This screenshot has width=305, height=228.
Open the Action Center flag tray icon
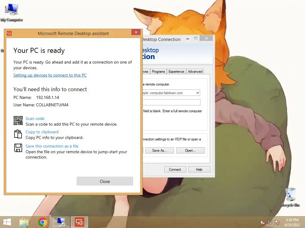click(x=277, y=222)
